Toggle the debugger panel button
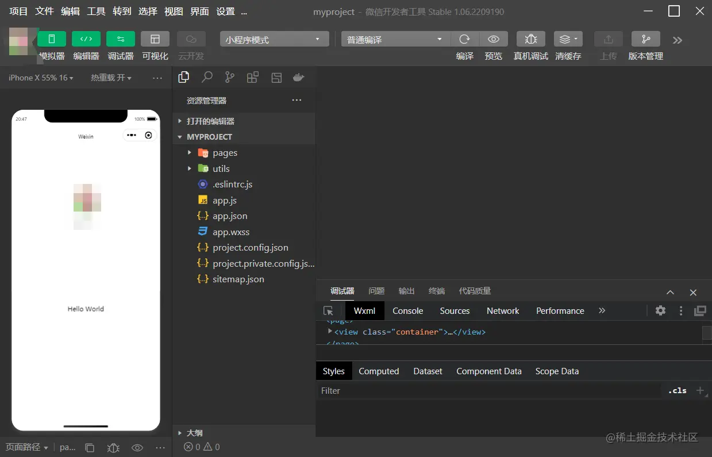This screenshot has width=712, height=457. (121, 39)
